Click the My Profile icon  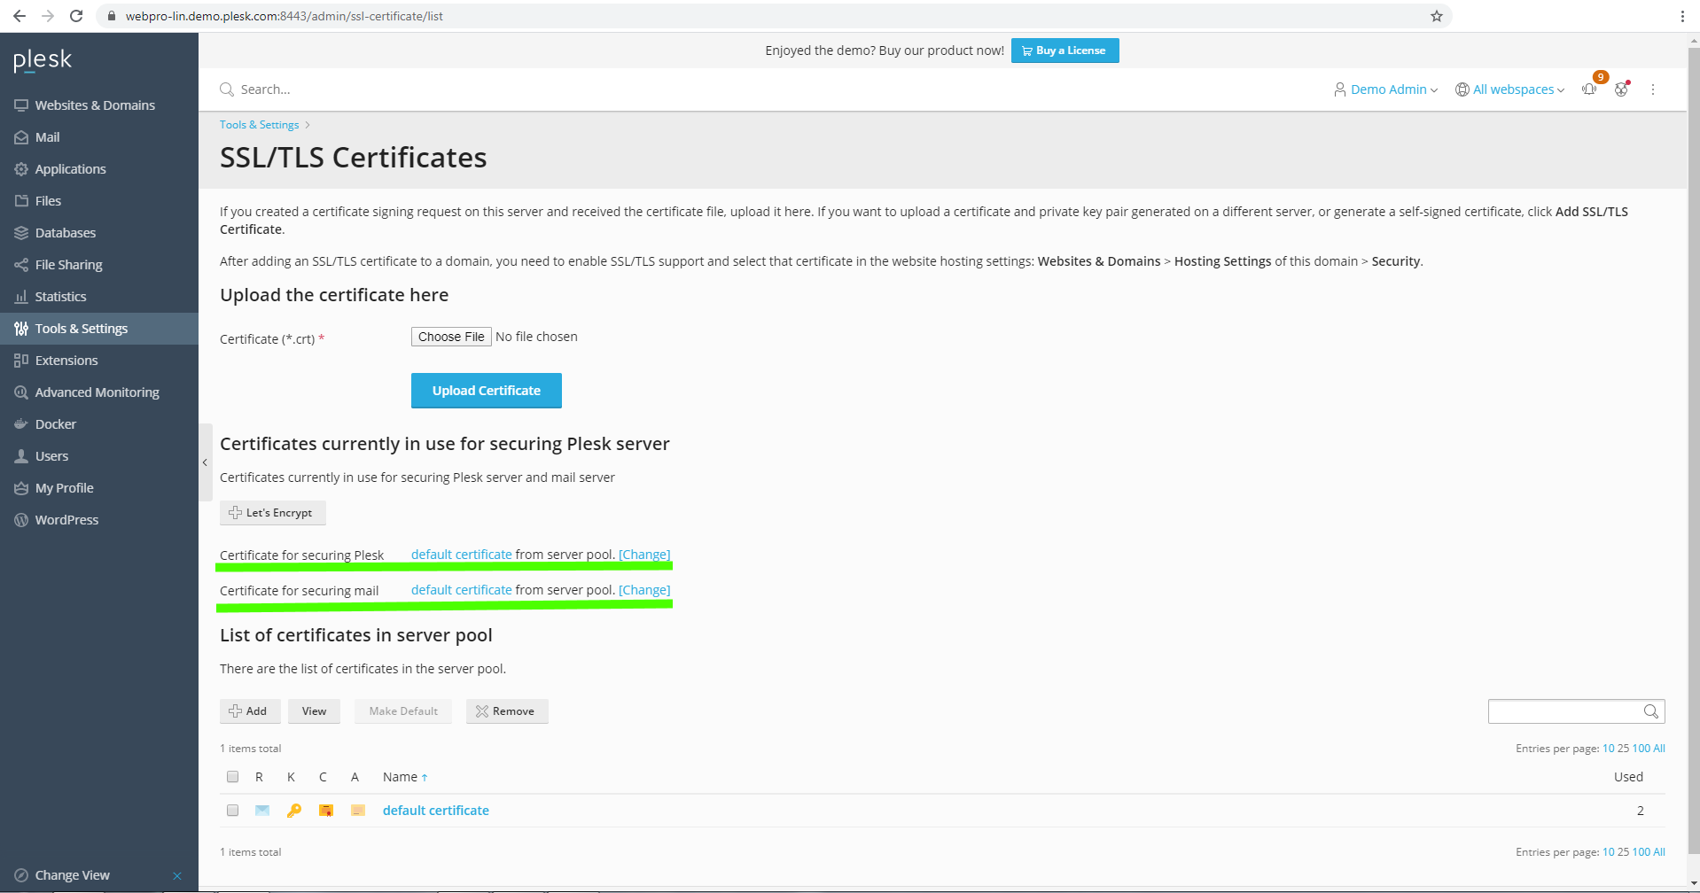pyautogui.click(x=21, y=488)
